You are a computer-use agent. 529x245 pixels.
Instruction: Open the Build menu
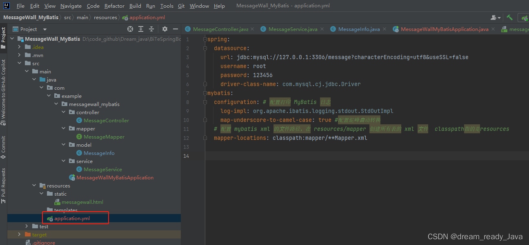click(x=135, y=6)
